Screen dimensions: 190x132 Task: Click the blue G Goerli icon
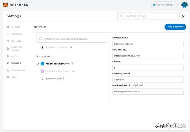click(42, 64)
